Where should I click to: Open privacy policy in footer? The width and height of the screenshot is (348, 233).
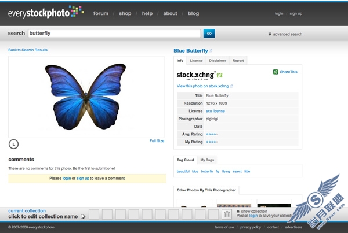pos(251,227)
